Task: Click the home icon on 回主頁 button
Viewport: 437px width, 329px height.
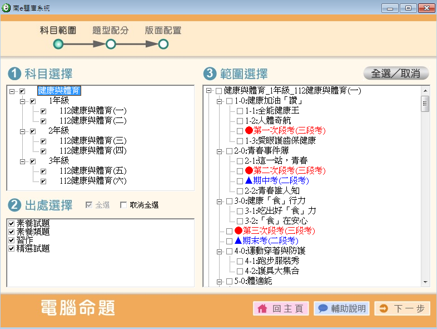Action: (262, 308)
